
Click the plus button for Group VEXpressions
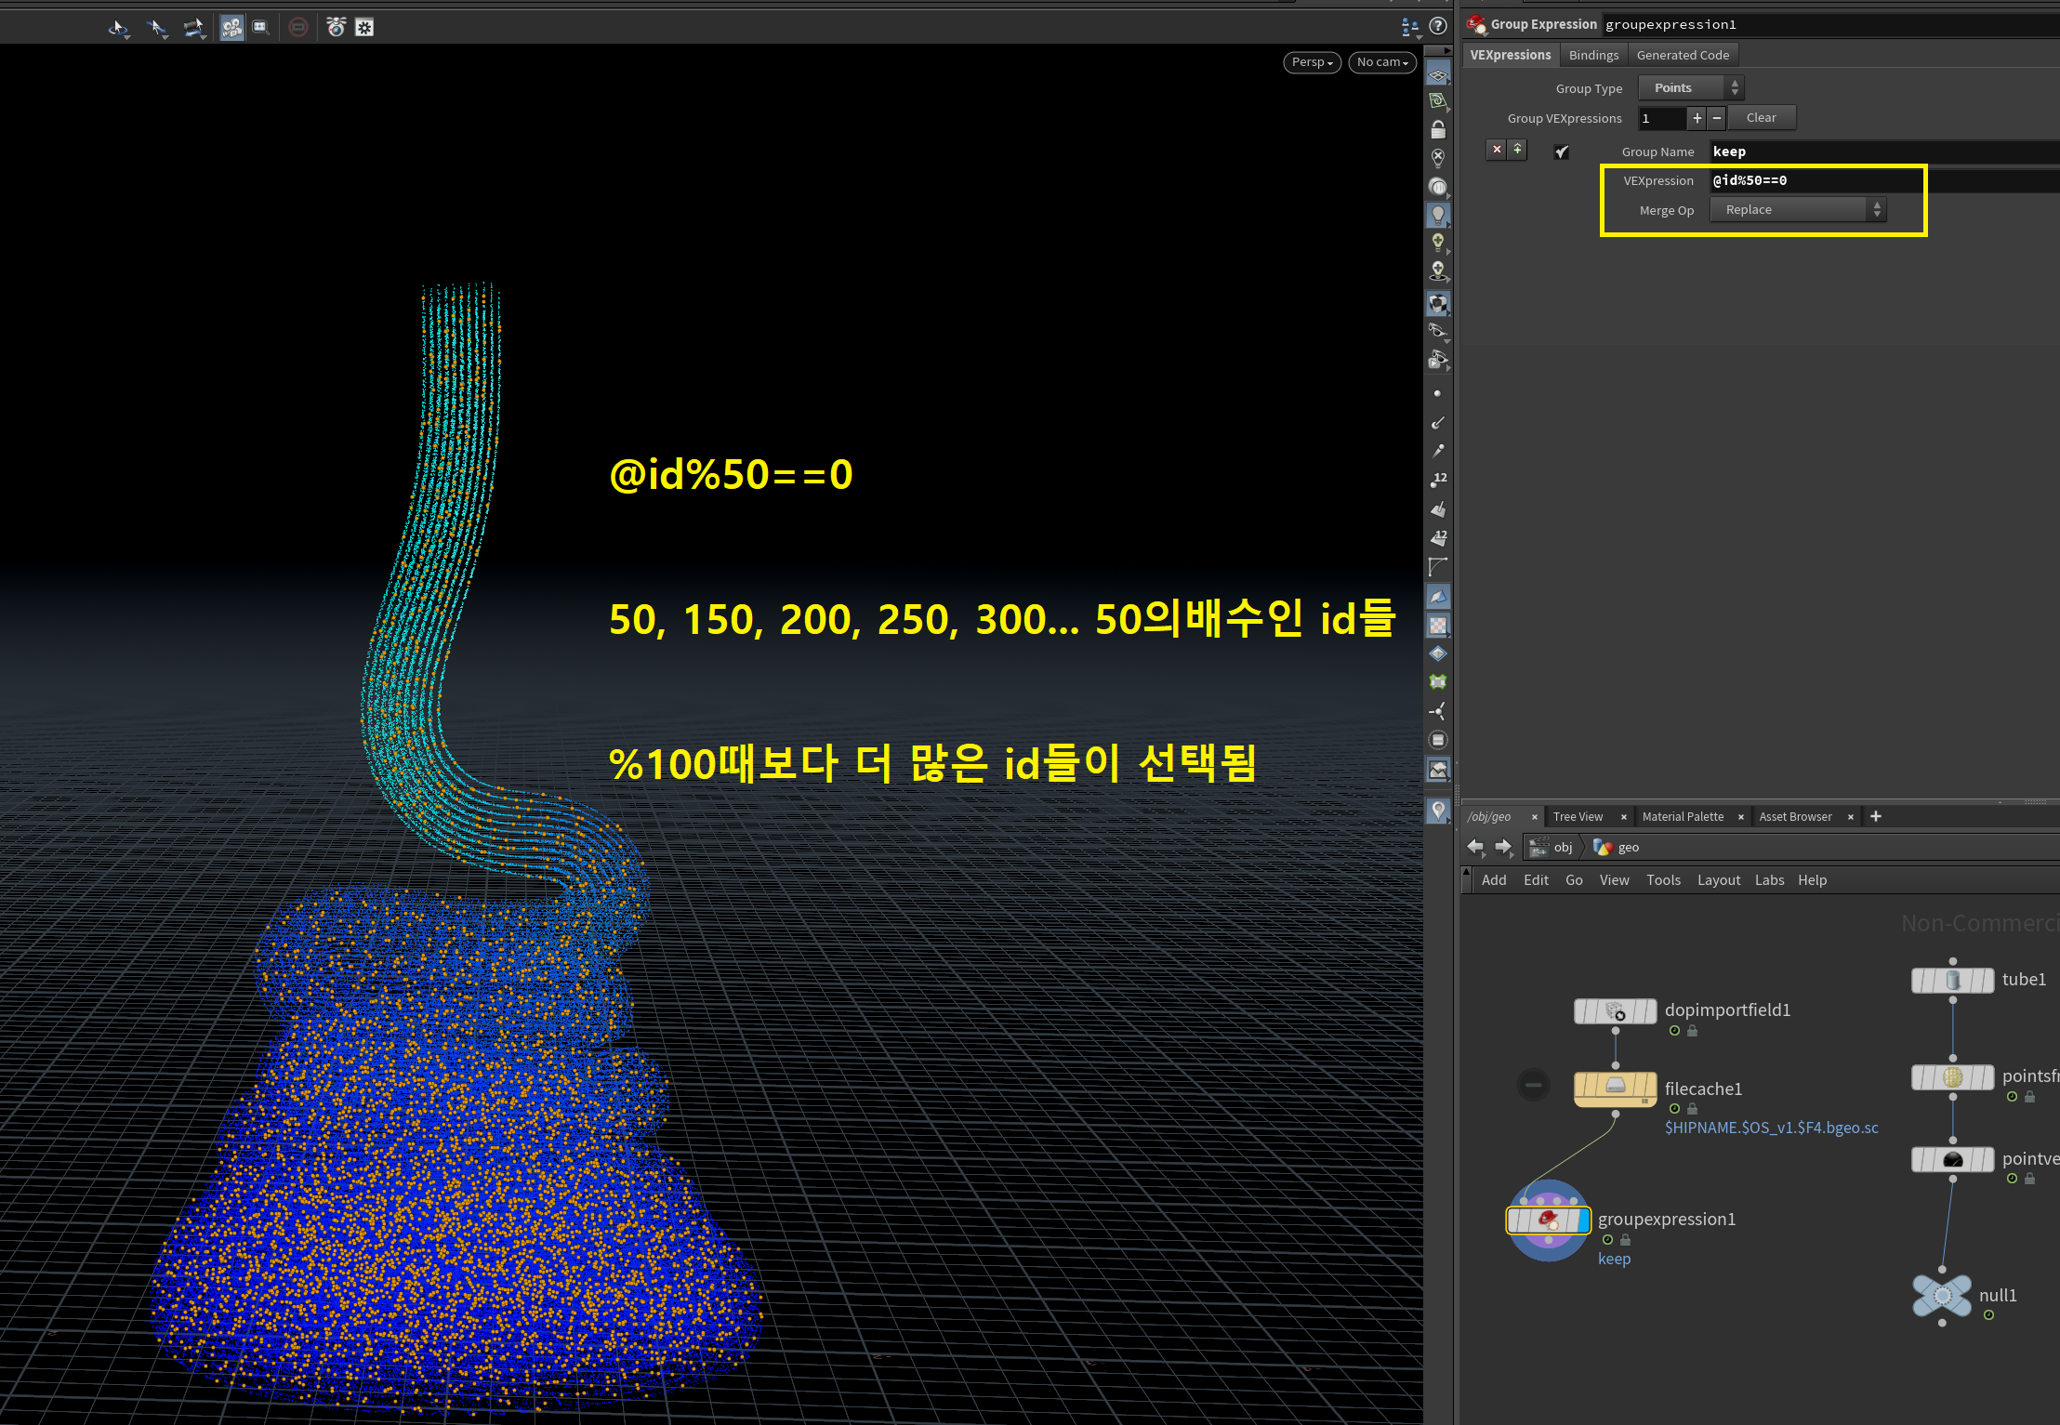tap(1697, 118)
